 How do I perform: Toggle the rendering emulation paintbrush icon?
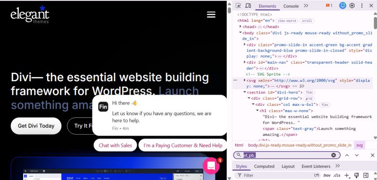point(357,175)
